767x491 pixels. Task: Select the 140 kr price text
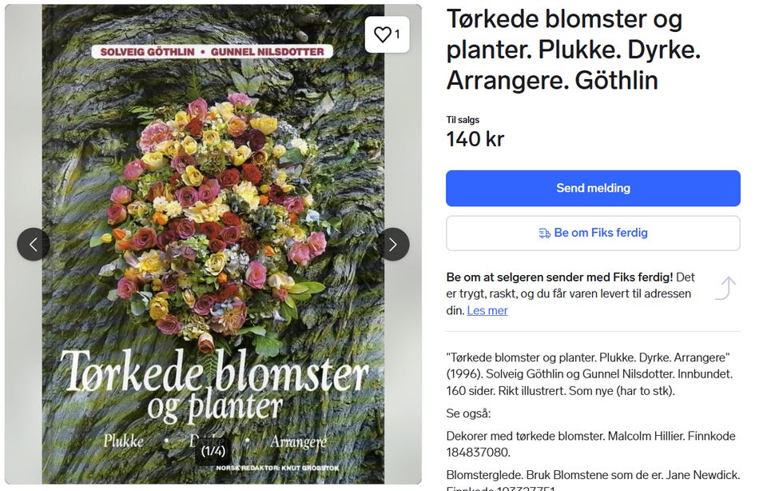[475, 138]
